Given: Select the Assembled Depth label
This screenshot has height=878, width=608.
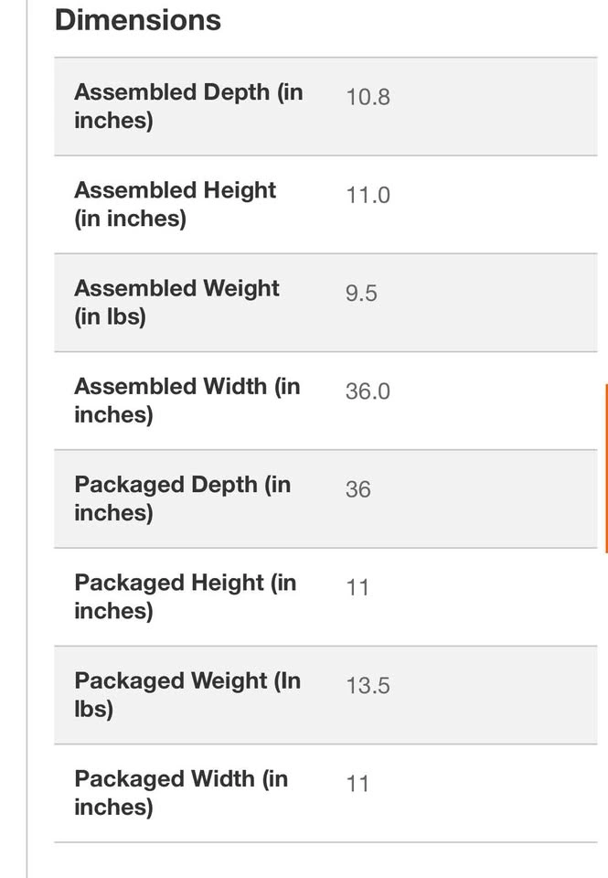Looking at the screenshot, I should coord(188,106).
